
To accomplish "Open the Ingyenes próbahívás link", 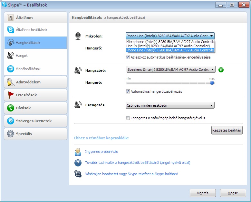I will [x=101, y=152].
